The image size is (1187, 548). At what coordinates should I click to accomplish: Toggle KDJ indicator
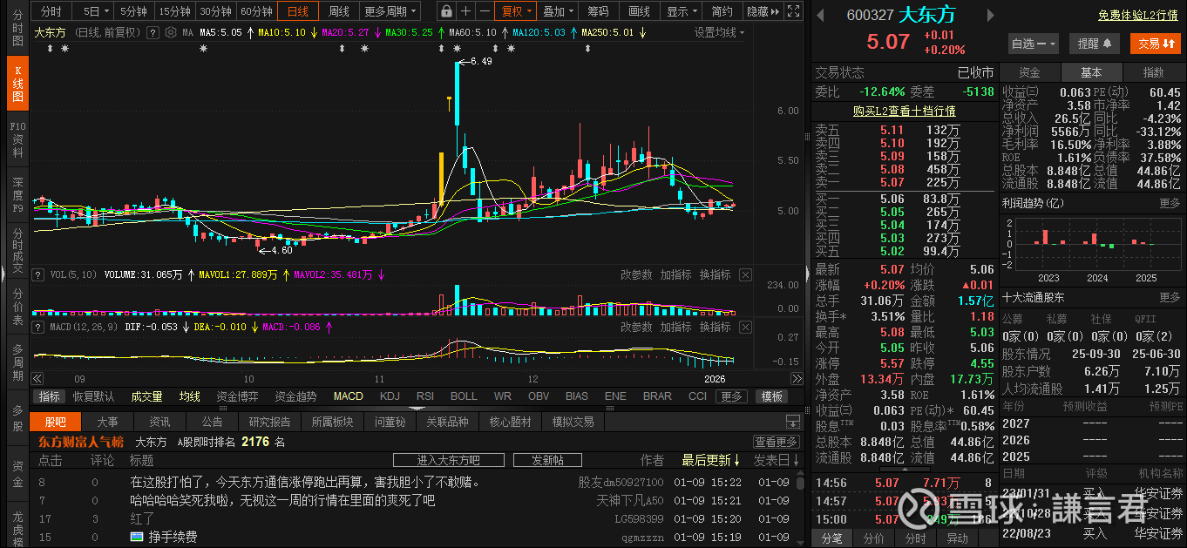tap(390, 396)
